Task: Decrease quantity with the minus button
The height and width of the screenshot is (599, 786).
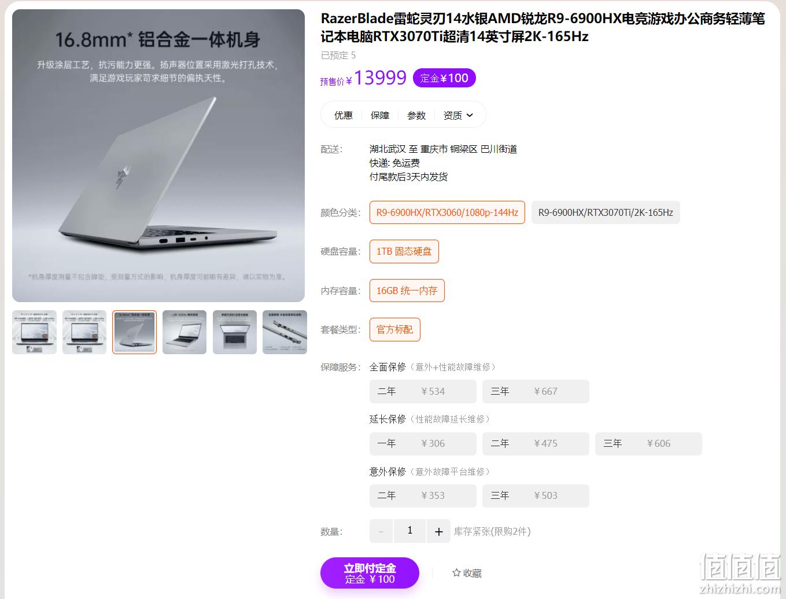Action: [x=381, y=531]
